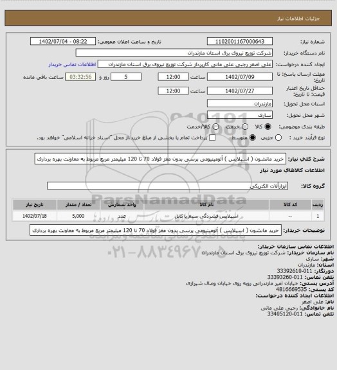The image size is (337, 370).
Task: Click the item name اسپلایس فشردگی سیم یا کابل
Action: tap(206, 216)
